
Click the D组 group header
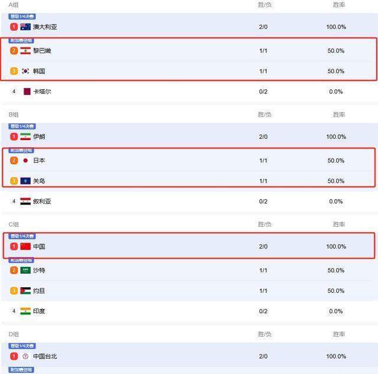pyautogui.click(x=14, y=334)
